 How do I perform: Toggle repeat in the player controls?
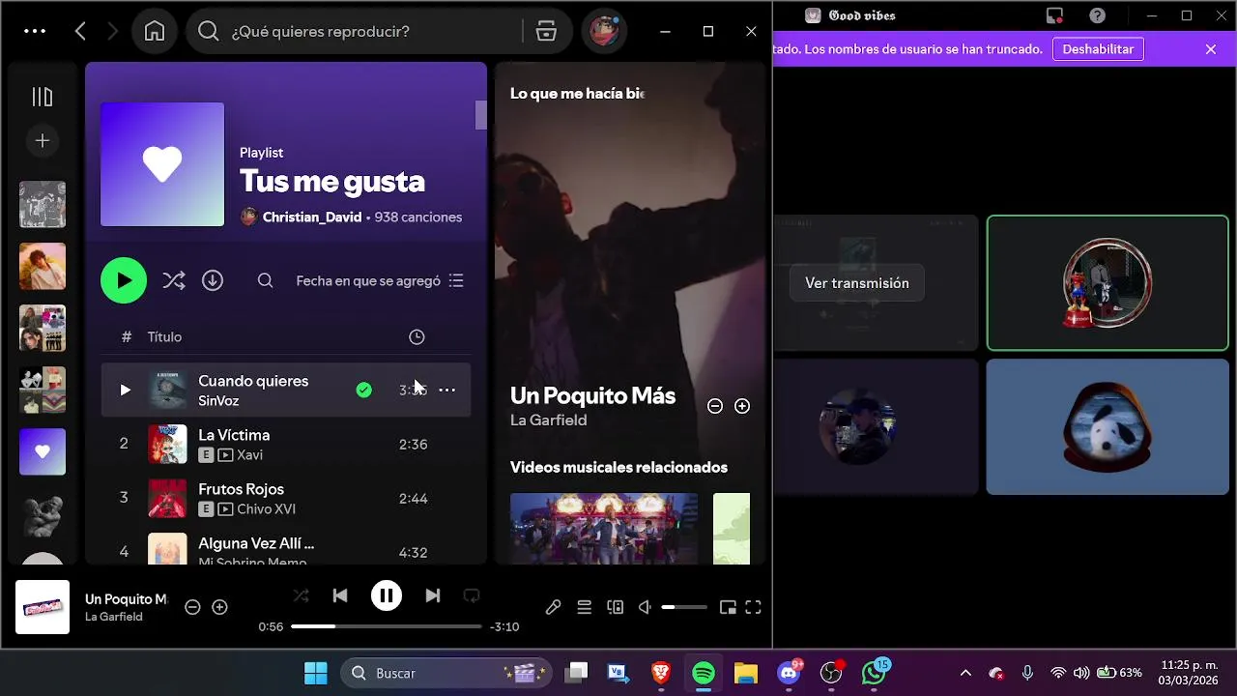pyautogui.click(x=472, y=595)
